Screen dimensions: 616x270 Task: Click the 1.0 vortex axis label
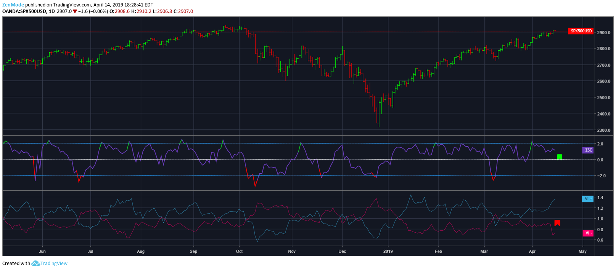click(x=600, y=219)
